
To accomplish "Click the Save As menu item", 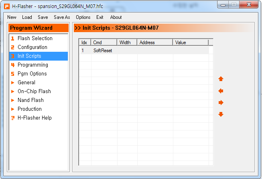I will (62, 17).
